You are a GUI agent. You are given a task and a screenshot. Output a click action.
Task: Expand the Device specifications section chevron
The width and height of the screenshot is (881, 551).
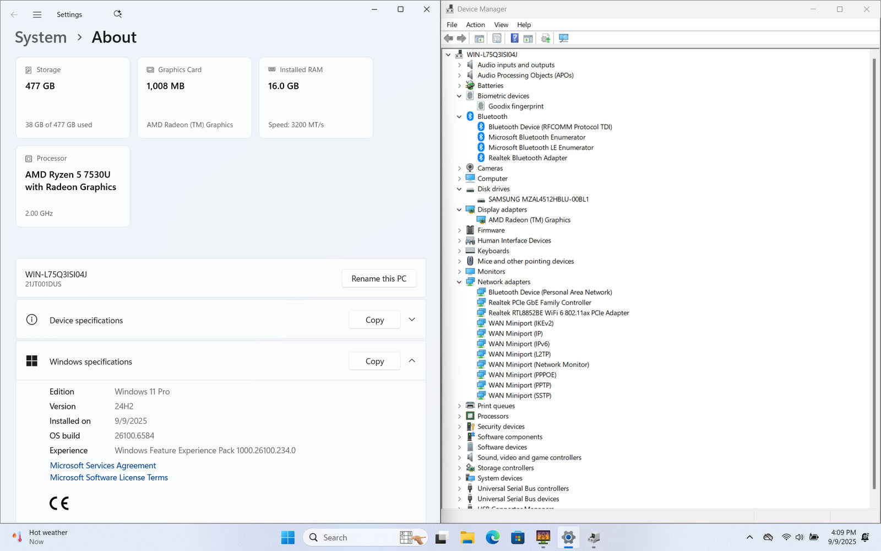(x=412, y=320)
